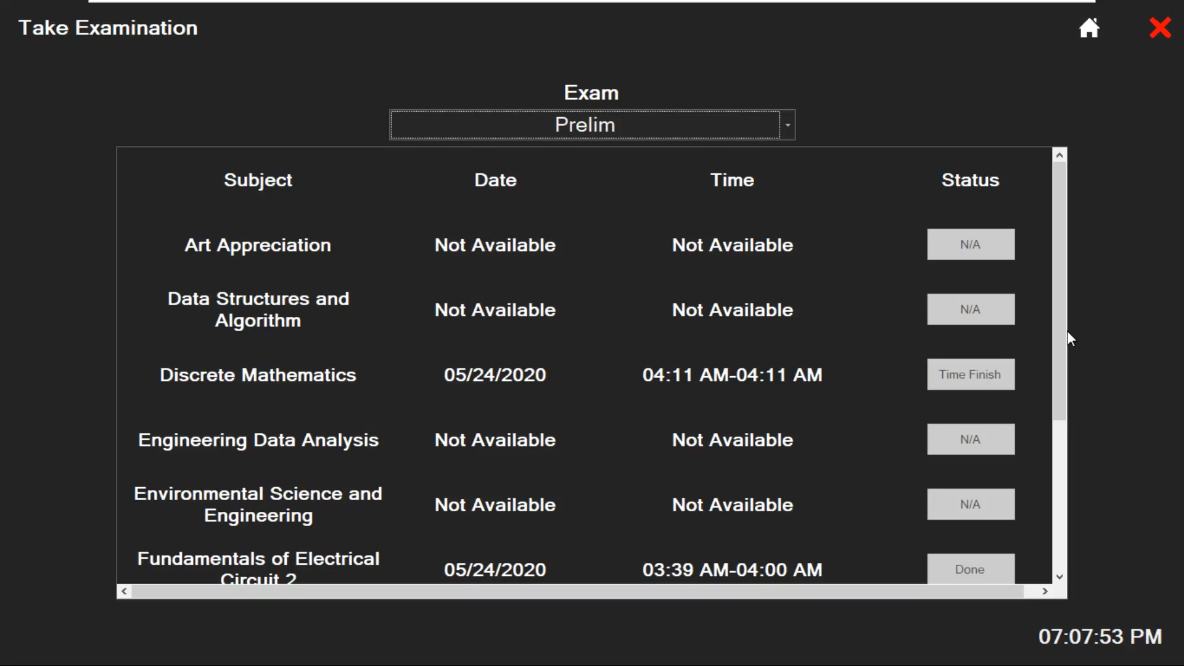Select the Discrete Mathematics subject text
The width and height of the screenshot is (1184, 666).
[258, 375]
